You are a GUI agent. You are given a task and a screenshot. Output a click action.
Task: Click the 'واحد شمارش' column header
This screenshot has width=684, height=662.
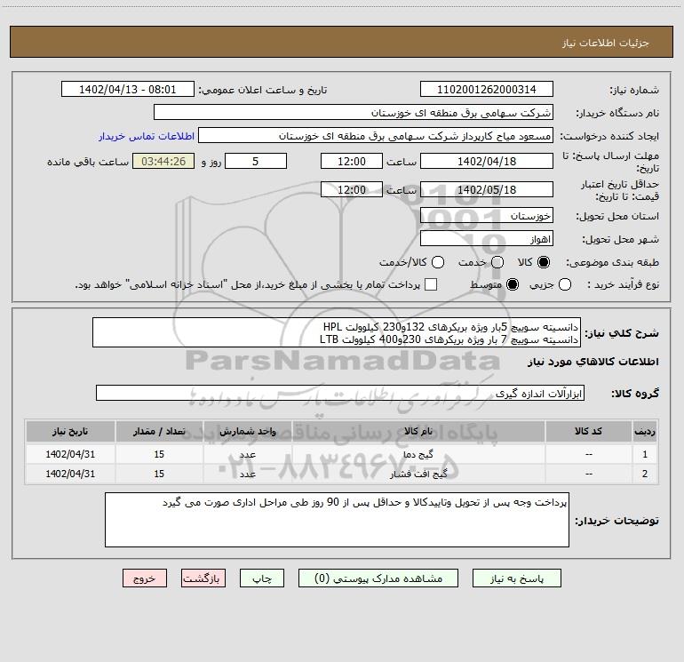(x=247, y=431)
